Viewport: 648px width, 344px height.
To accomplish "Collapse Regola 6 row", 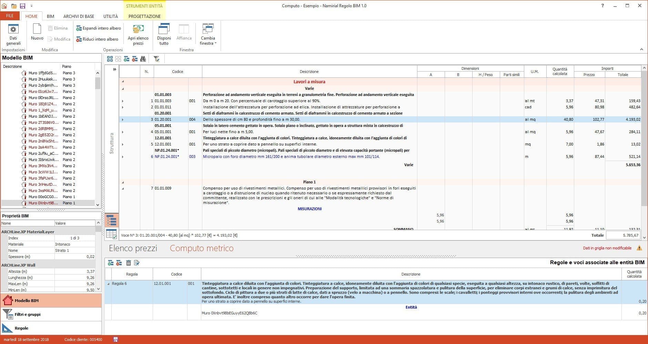I will click(x=108, y=284).
